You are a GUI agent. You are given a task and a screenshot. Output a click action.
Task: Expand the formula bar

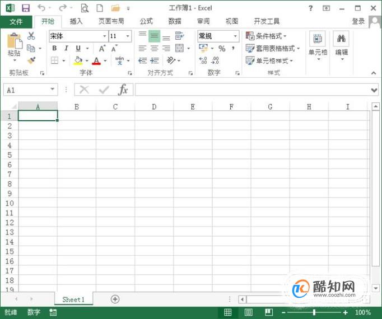click(x=374, y=90)
